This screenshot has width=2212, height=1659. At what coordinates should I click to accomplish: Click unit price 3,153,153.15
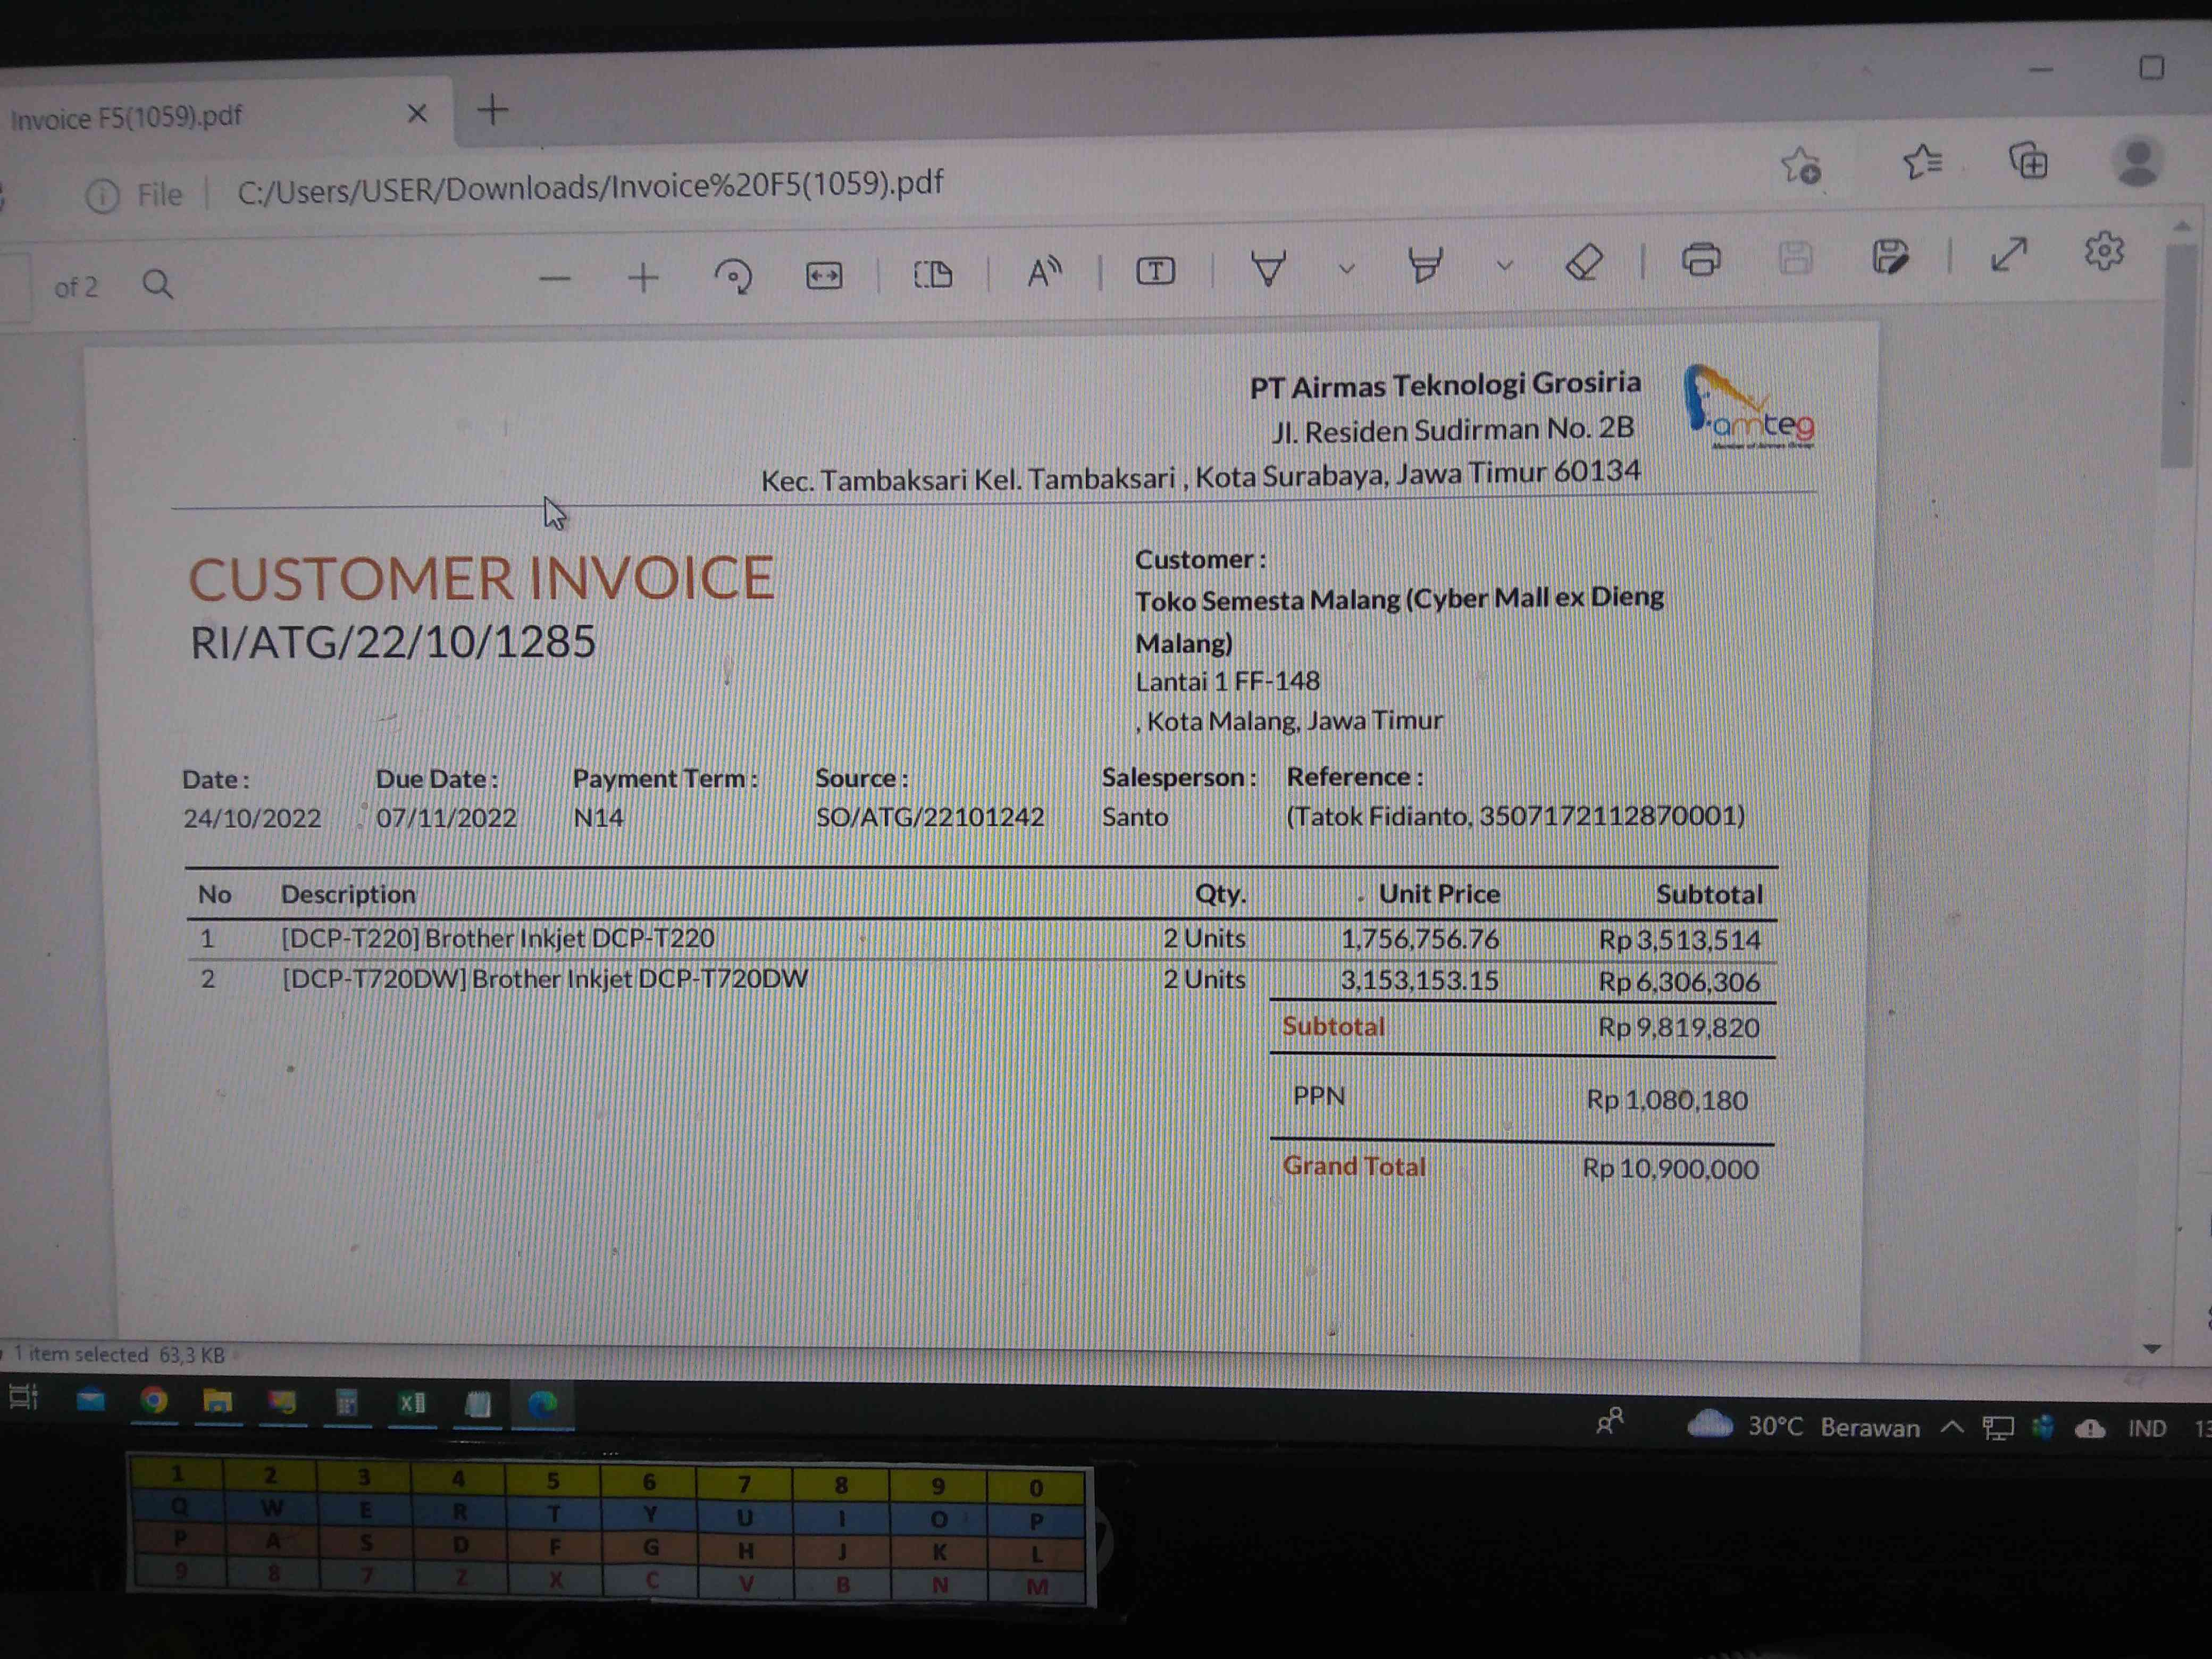pyautogui.click(x=1420, y=980)
